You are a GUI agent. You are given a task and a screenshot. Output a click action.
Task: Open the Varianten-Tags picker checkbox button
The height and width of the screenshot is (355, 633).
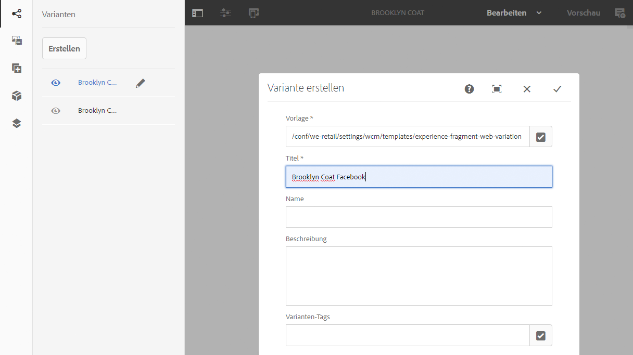[x=541, y=336]
